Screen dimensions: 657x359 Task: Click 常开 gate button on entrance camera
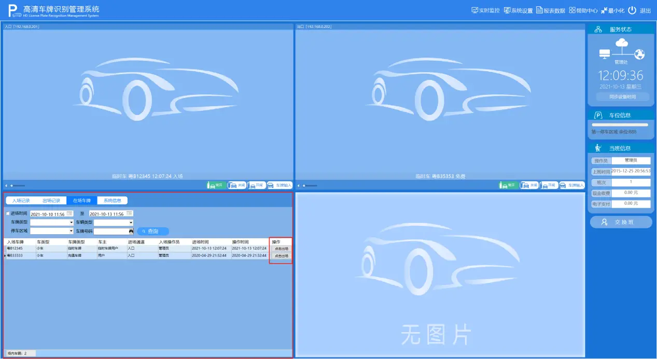pyautogui.click(x=216, y=185)
